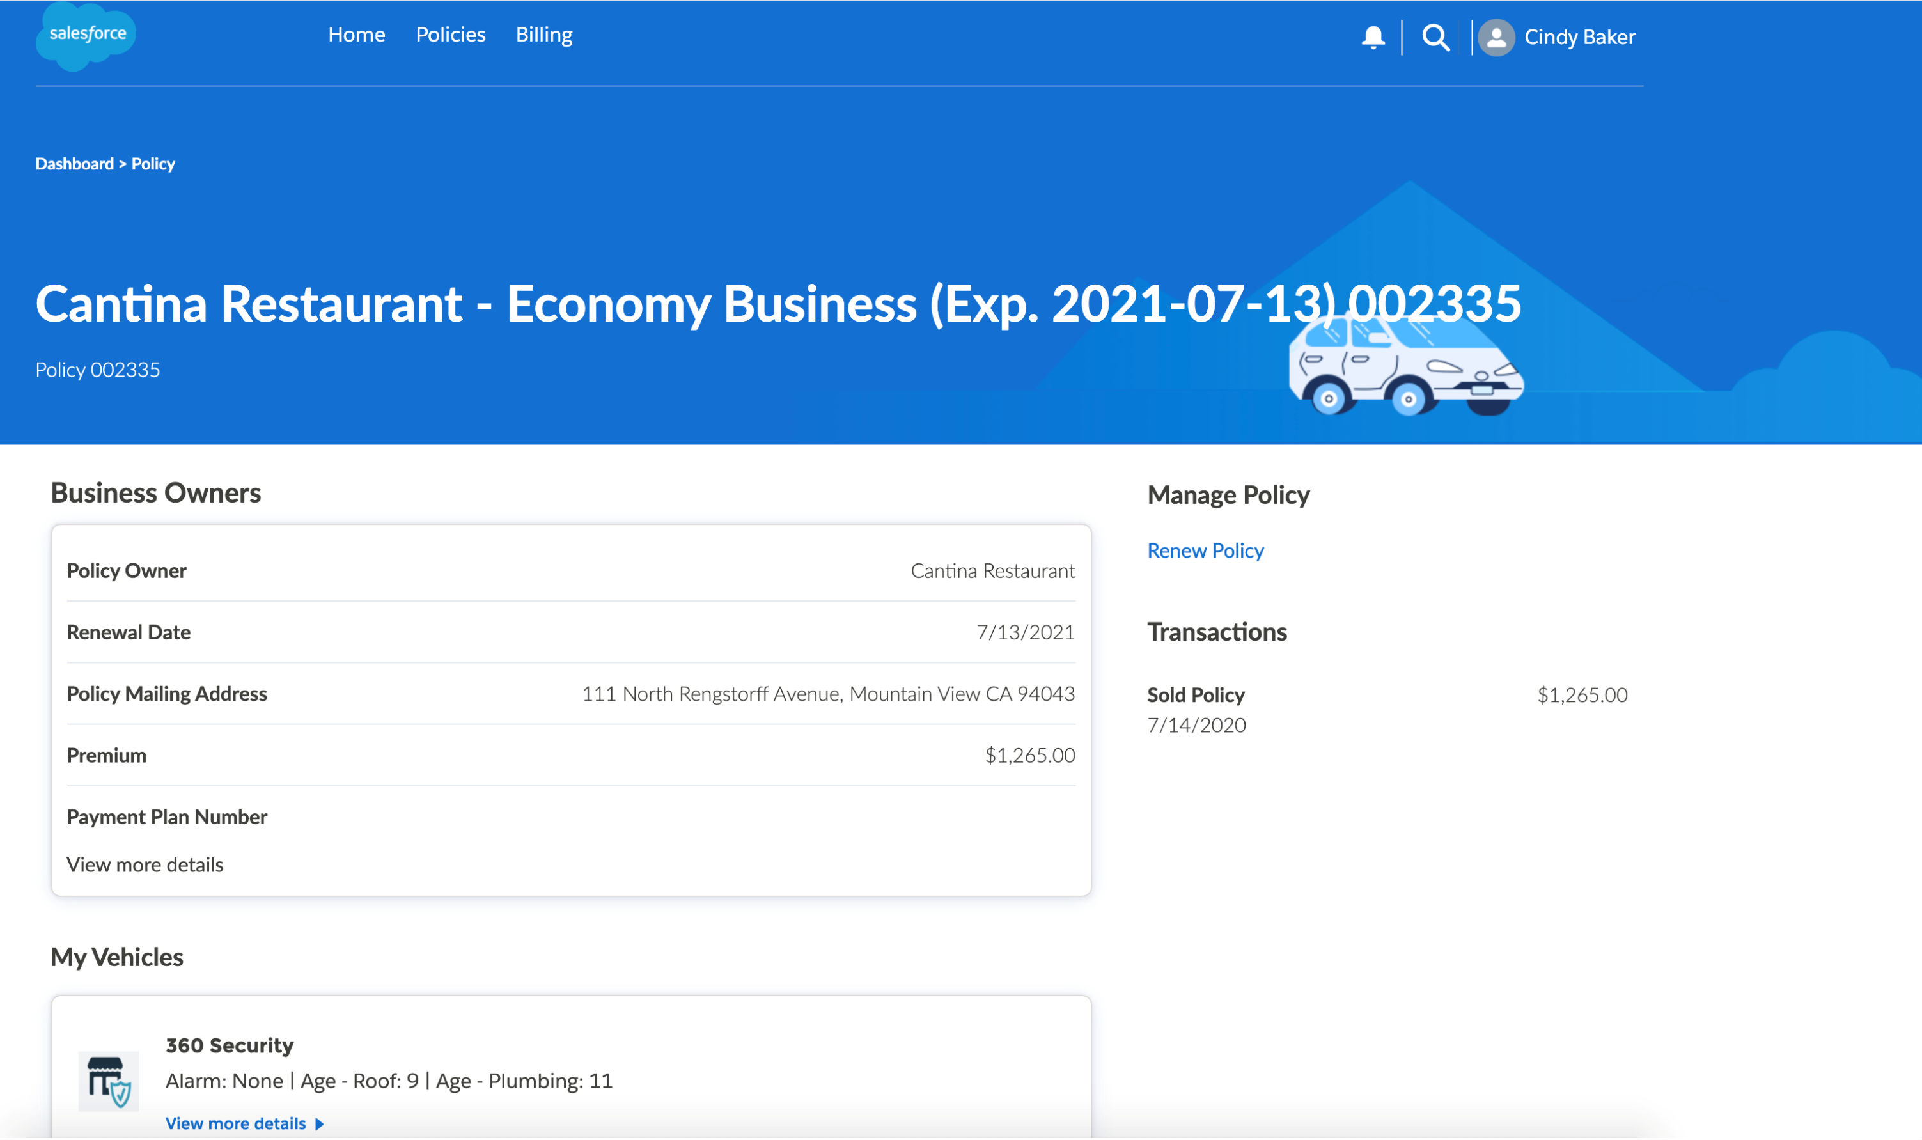Select the 7/14/2020 transaction date
This screenshot has height=1140, width=1922.
[x=1196, y=725]
